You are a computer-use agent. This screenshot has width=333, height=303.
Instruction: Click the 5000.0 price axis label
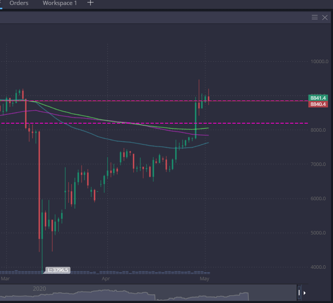pos(318,233)
